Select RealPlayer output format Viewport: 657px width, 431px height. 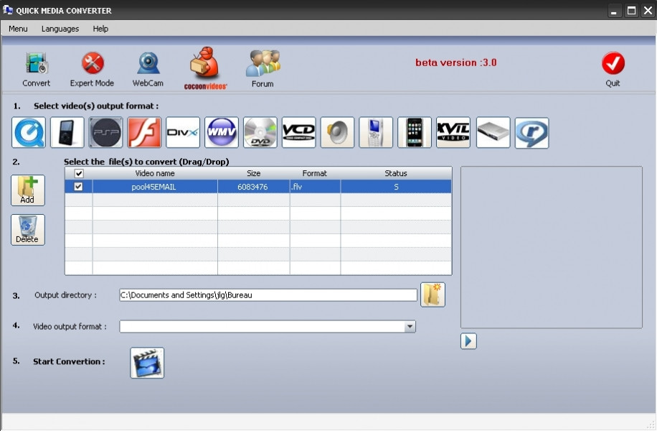pyautogui.click(x=531, y=133)
